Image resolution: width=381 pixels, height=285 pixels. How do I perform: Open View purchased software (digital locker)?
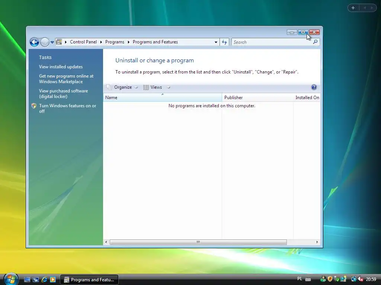63,94
